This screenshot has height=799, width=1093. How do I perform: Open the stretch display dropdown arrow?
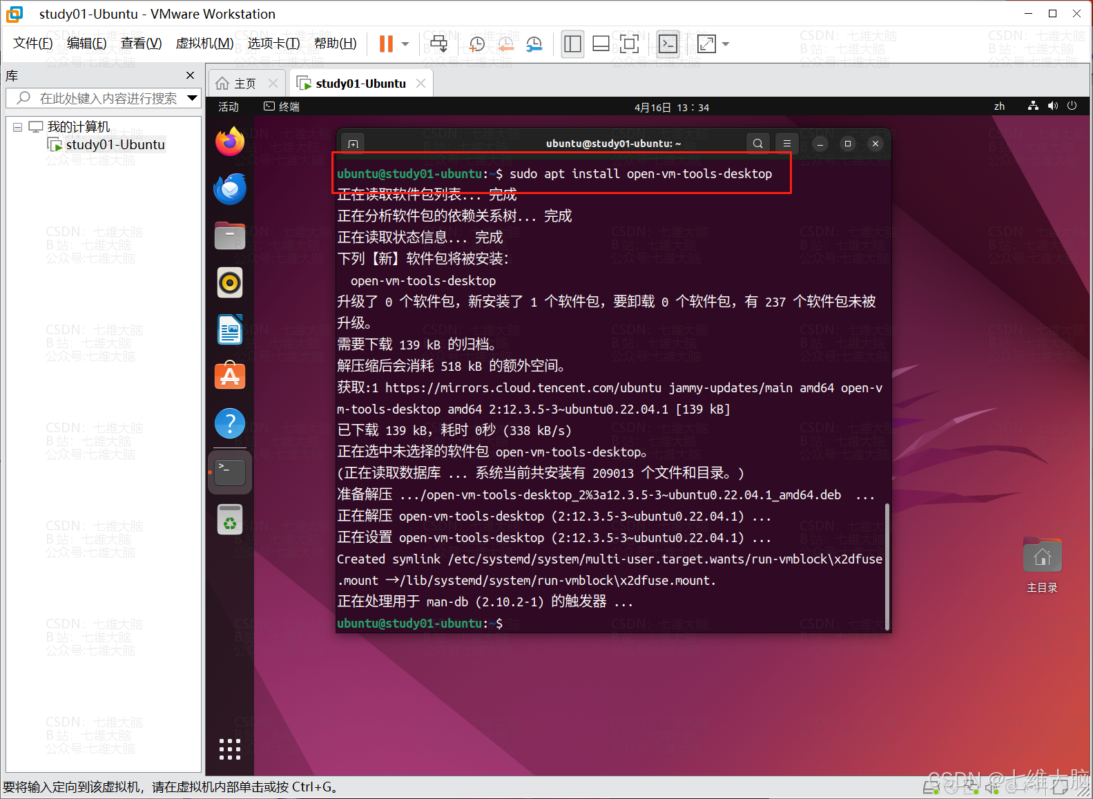tap(726, 44)
